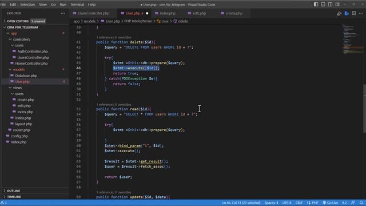366x206 pixels.
Task: Toggle bottom panel layout icon
Action: click(x=323, y=5)
